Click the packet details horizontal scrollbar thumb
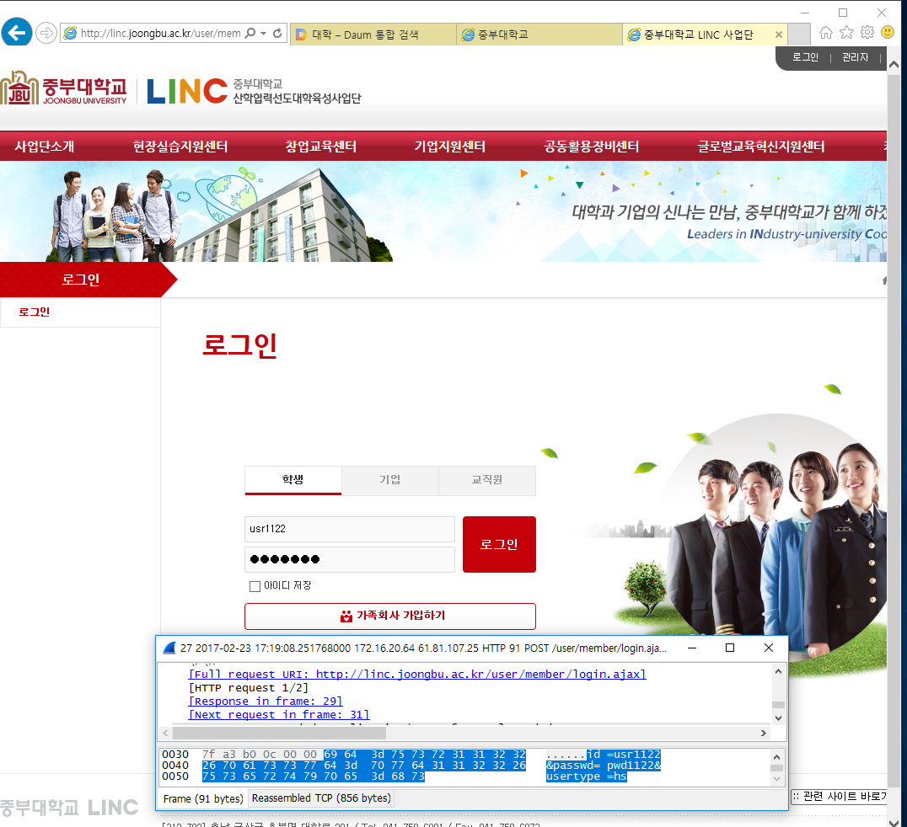 (x=279, y=734)
